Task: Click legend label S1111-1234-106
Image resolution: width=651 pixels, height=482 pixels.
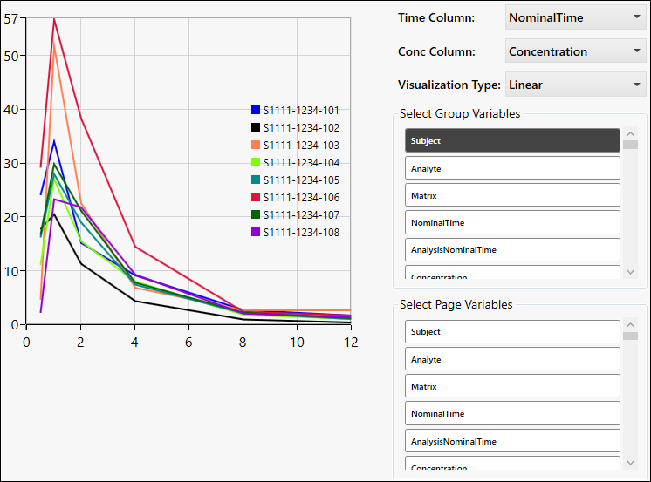Action: pyautogui.click(x=301, y=198)
